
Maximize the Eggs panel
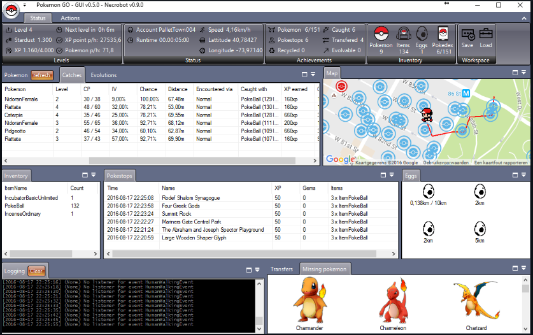[x=515, y=175]
